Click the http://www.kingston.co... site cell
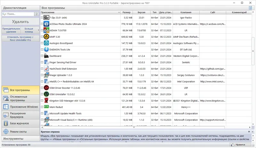 (x=213, y=101)
